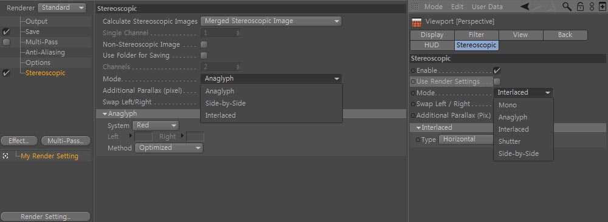Click the Render Setting... button
The height and width of the screenshot is (222, 608).
coord(46,217)
